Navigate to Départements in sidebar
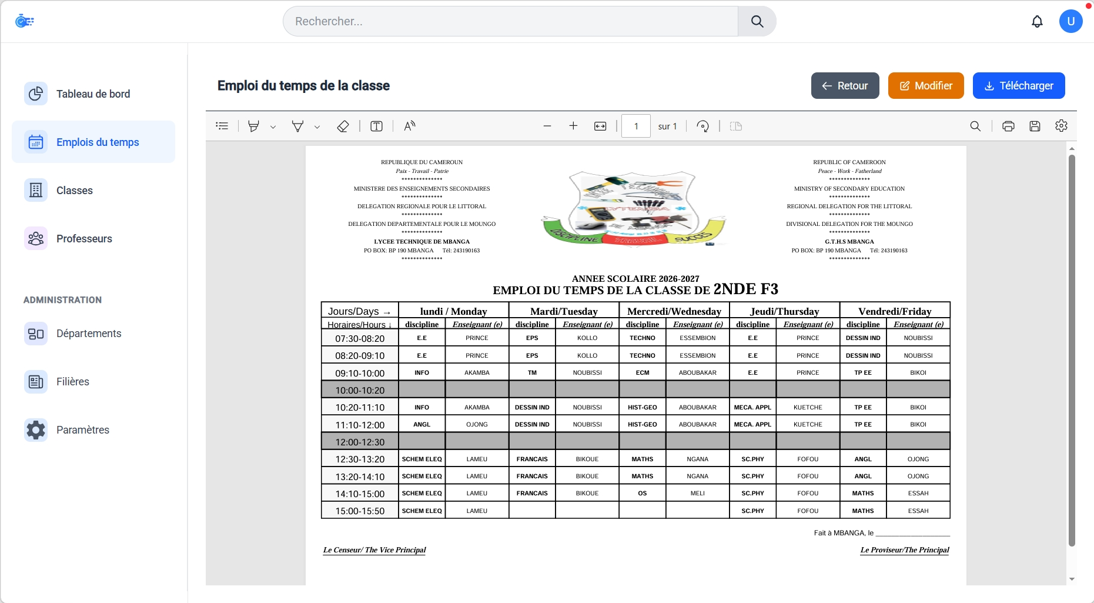The height and width of the screenshot is (603, 1094). click(93, 334)
